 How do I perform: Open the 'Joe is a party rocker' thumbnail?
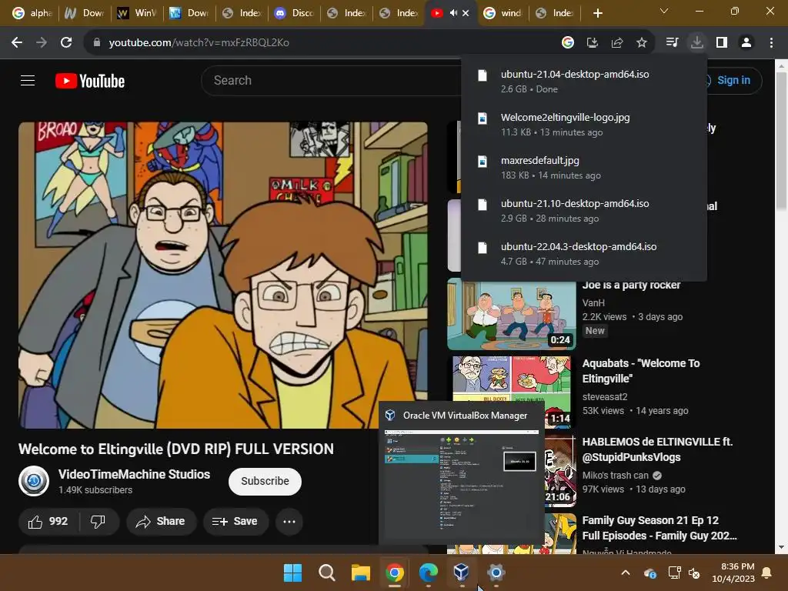pyautogui.click(x=512, y=314)
